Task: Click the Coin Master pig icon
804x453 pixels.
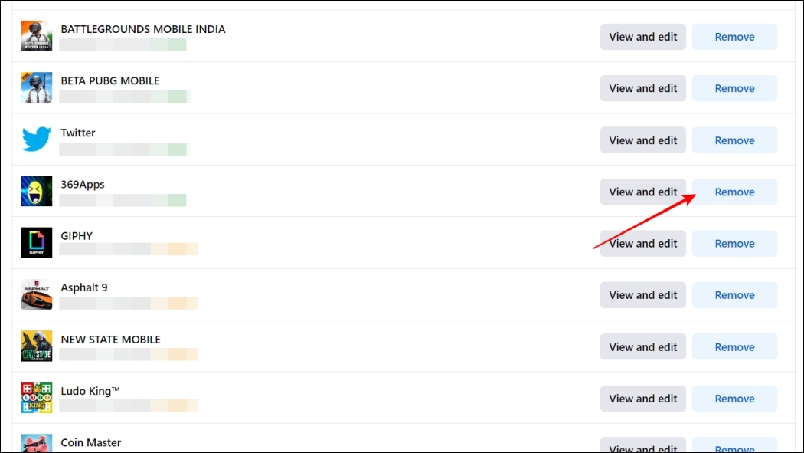Action: (x=37, y=444)
